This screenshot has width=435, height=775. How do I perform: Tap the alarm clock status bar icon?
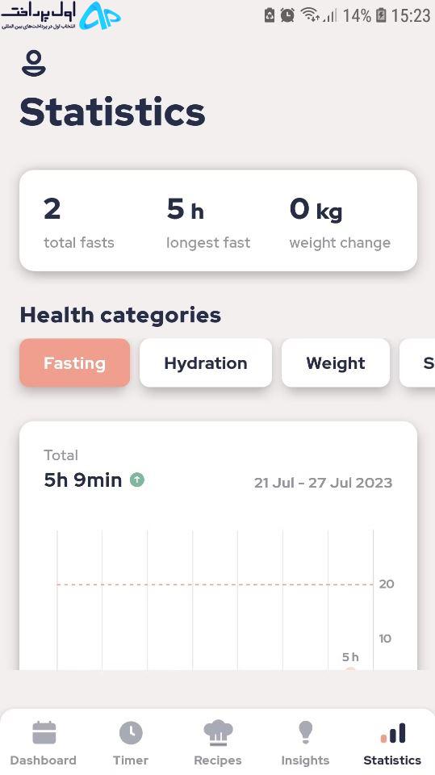click(287, 15)
